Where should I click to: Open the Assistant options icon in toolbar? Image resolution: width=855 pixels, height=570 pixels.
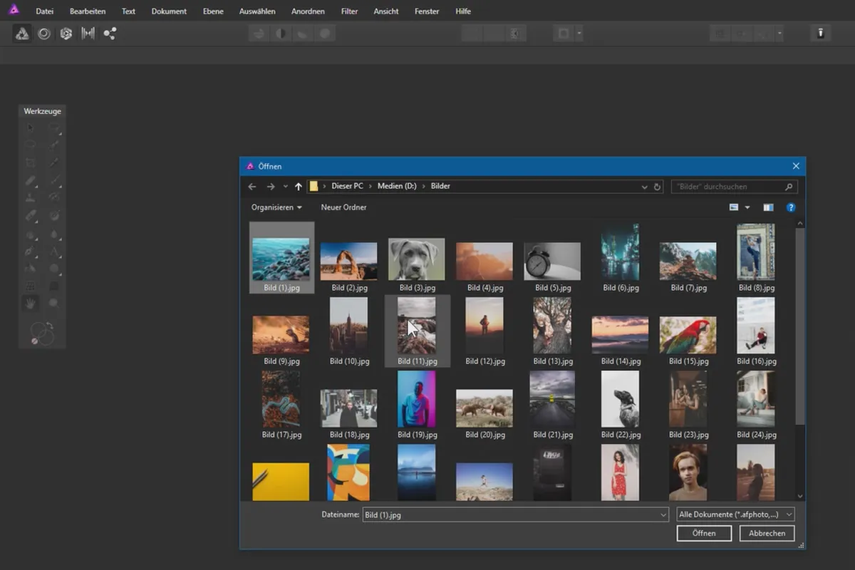[820, 33]
